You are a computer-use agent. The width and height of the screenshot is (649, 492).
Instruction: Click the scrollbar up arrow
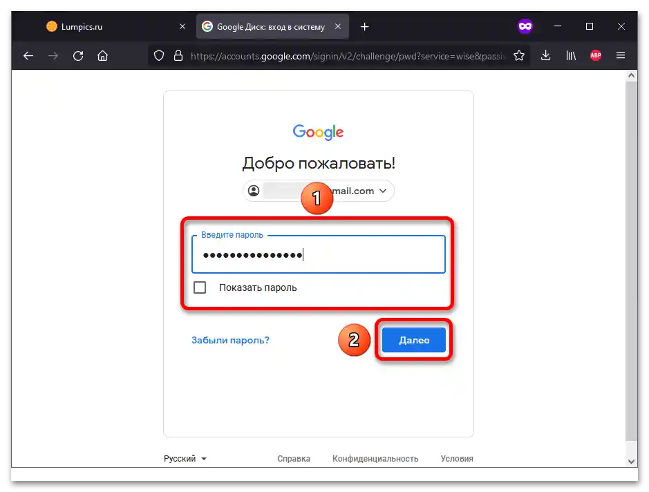click(631, 75)
